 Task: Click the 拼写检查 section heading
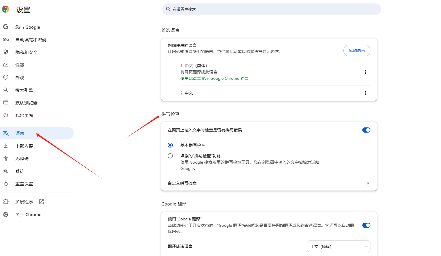coord(170,114)
